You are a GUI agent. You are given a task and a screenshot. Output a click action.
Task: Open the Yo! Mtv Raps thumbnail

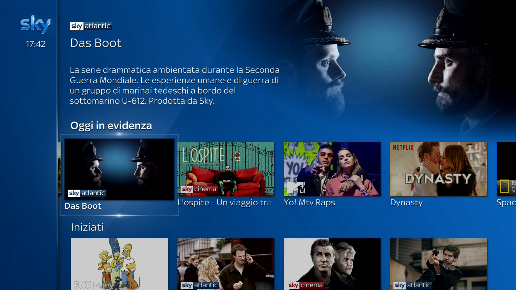point(332,169)
